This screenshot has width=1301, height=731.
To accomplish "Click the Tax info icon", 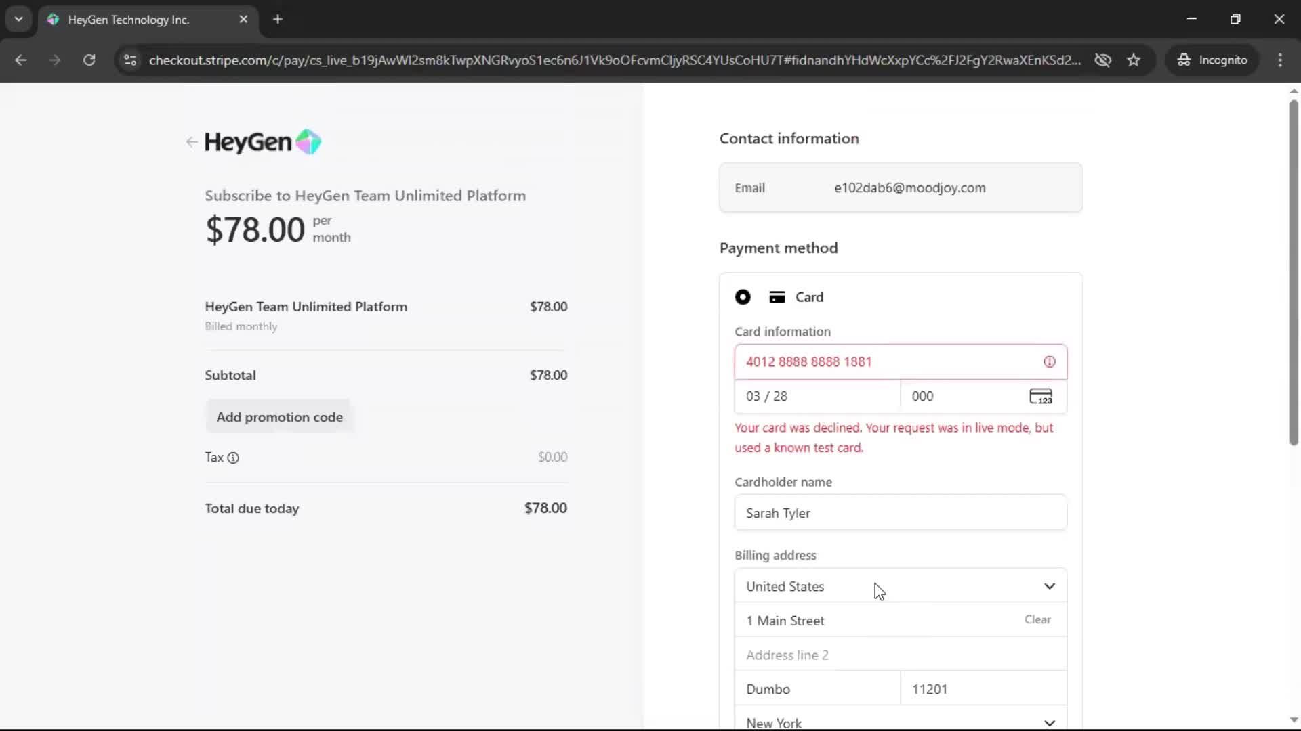I will pos(233,458).
